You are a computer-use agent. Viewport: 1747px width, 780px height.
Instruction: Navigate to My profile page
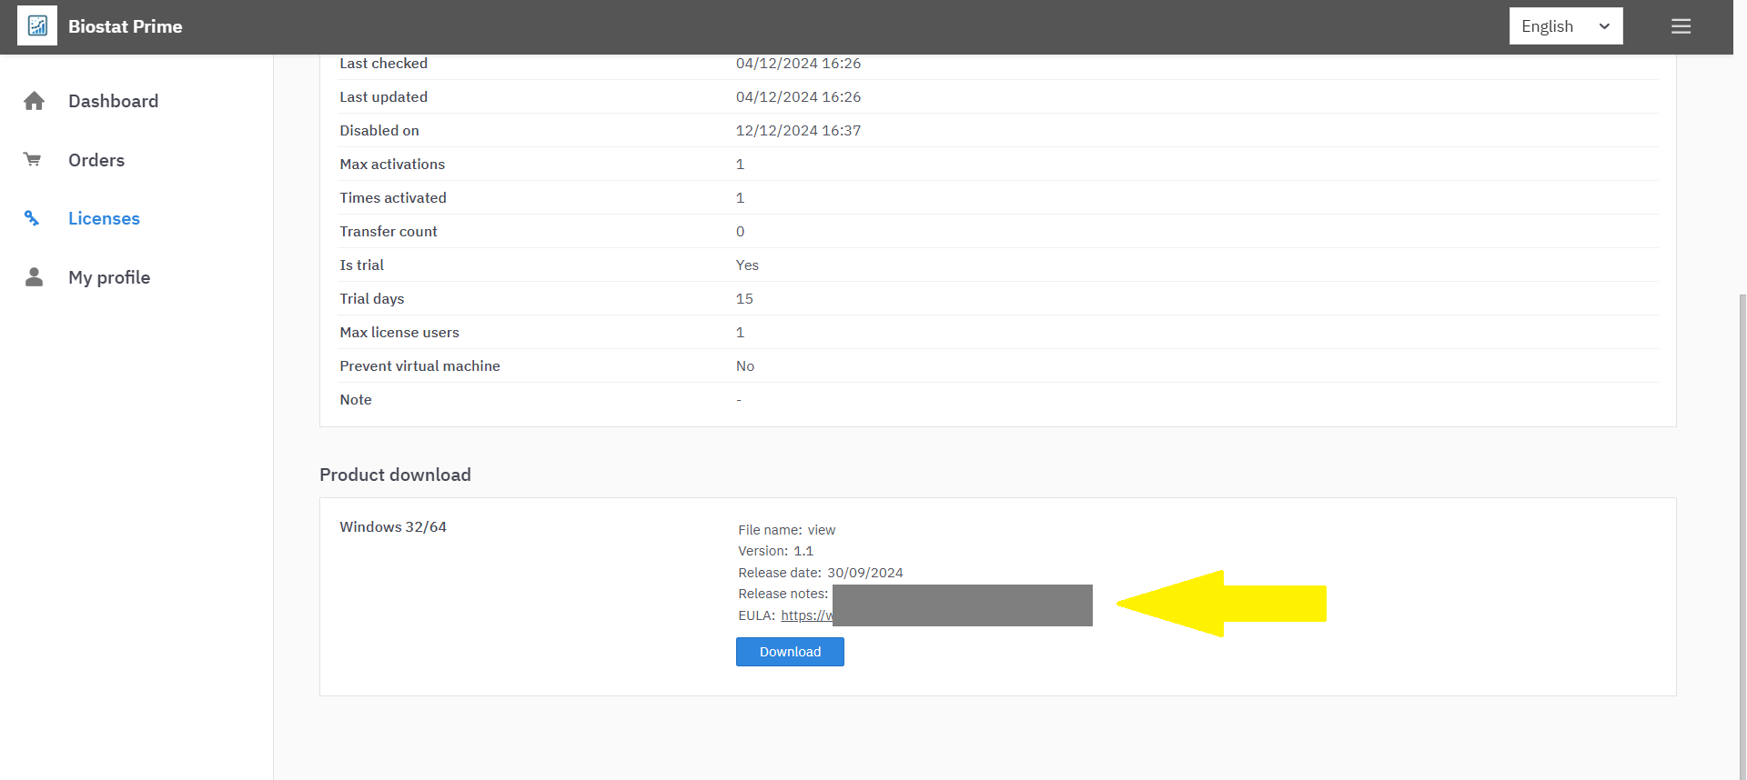pos(109,277)
